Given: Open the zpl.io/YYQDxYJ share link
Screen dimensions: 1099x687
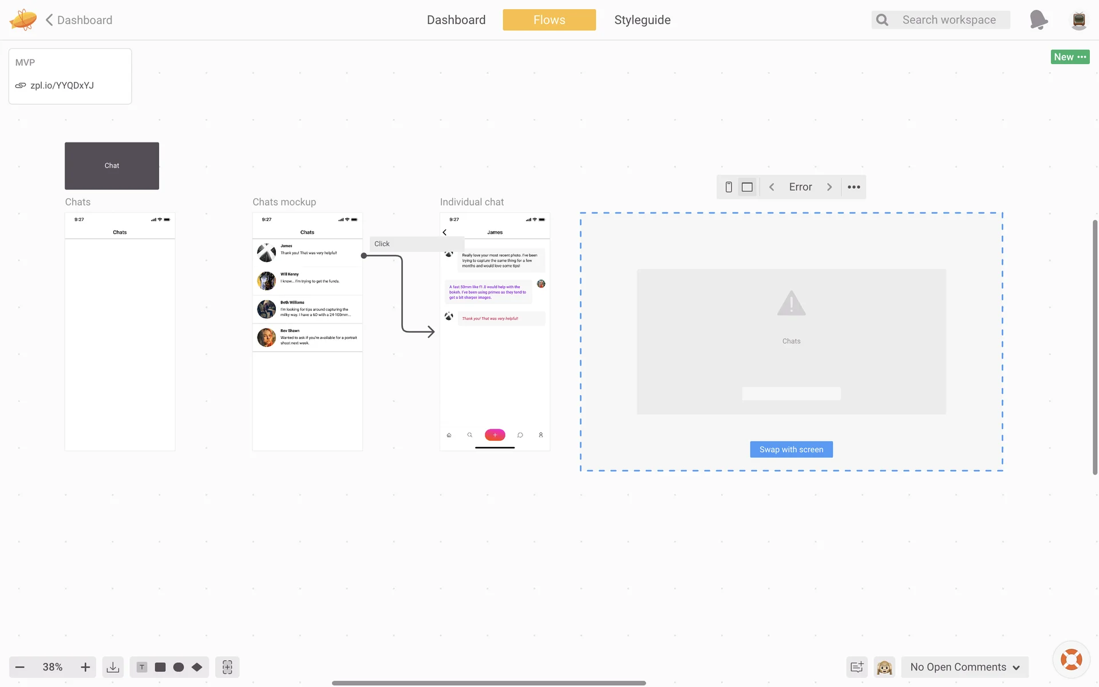Looking at the screenshot, I should coord(62,85).
